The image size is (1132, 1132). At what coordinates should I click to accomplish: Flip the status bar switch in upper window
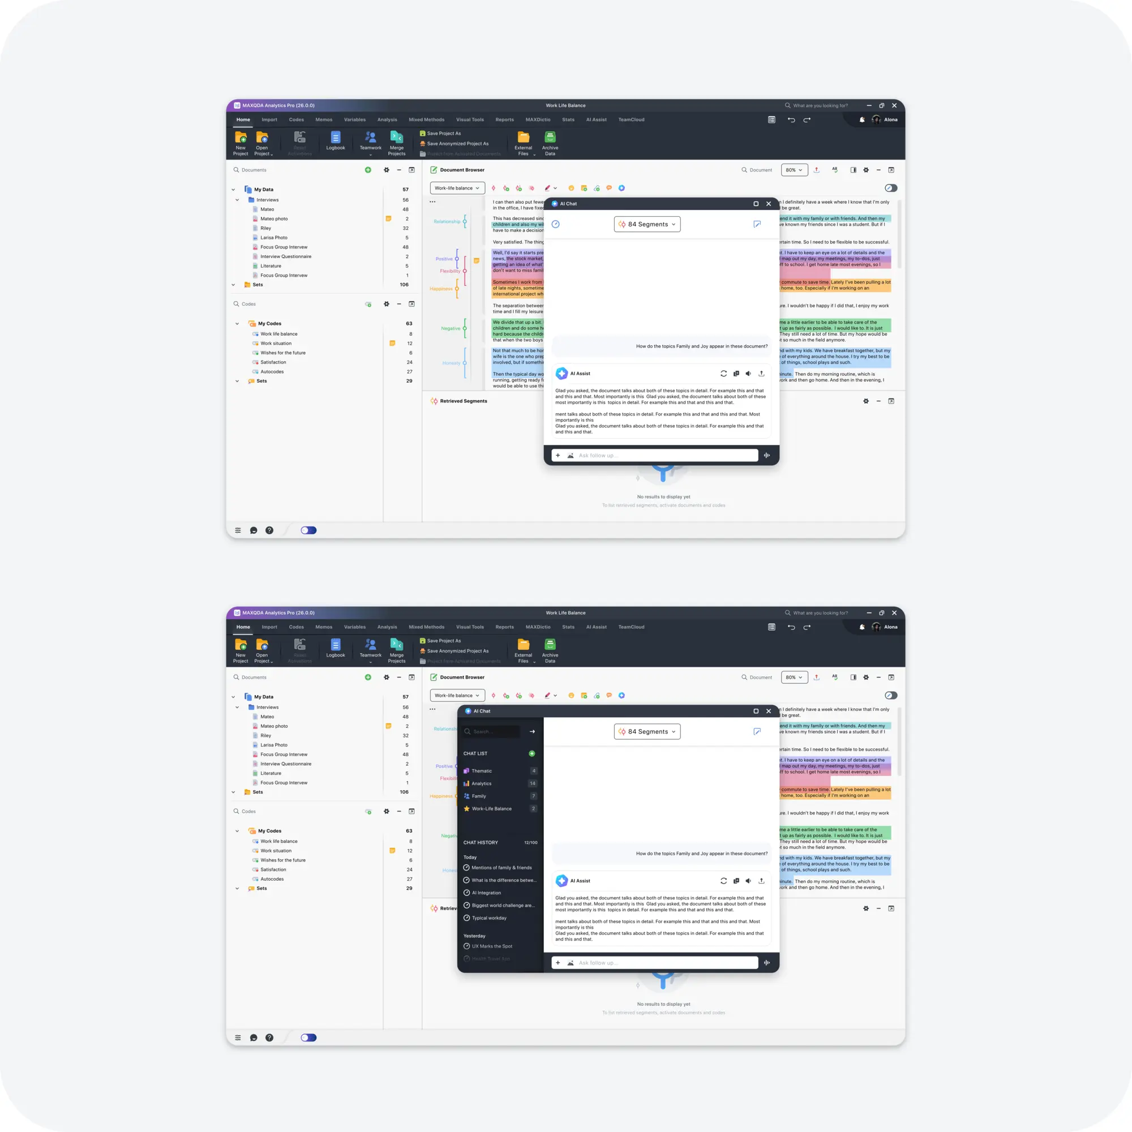click(309, 530)
